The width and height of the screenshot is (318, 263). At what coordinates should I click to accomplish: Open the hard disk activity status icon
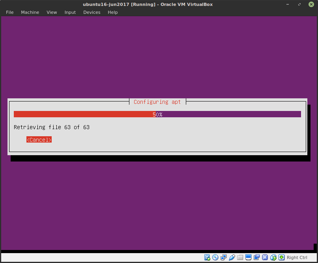(x=207, y=257)
